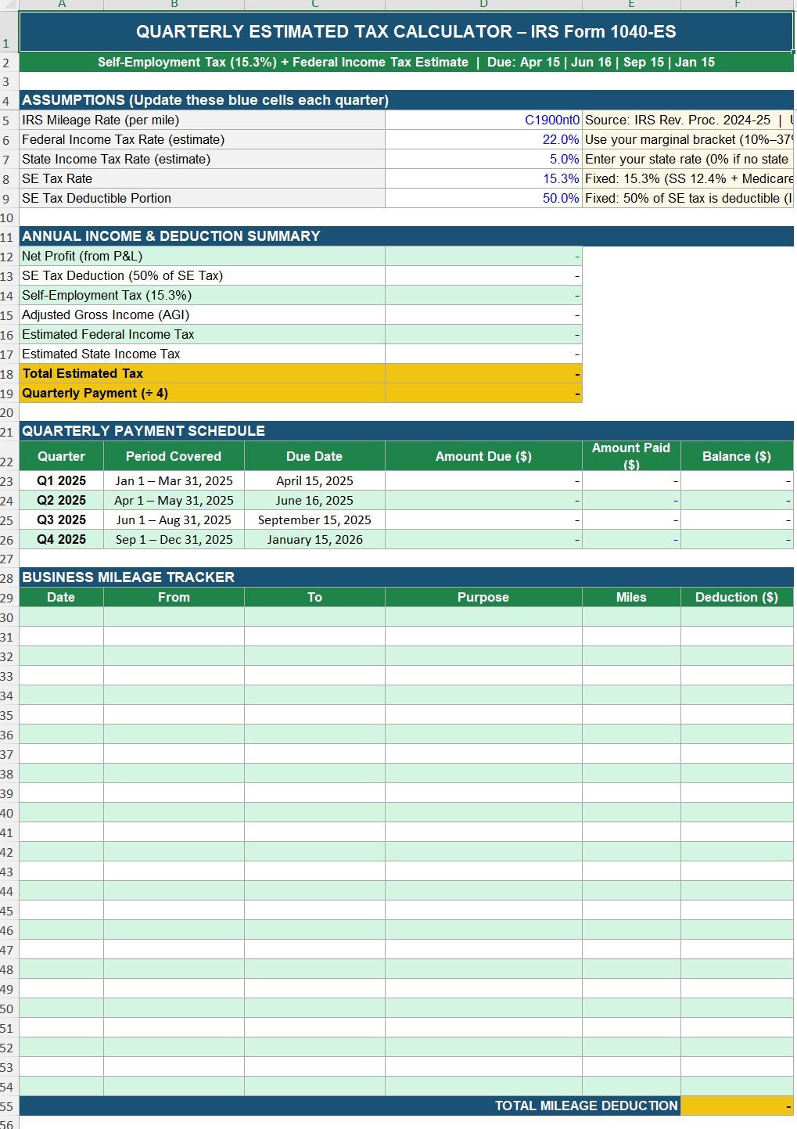Select the June 16, 2025 due date
This screenshot has height=1129, width=797.
[x=314, y=500]
